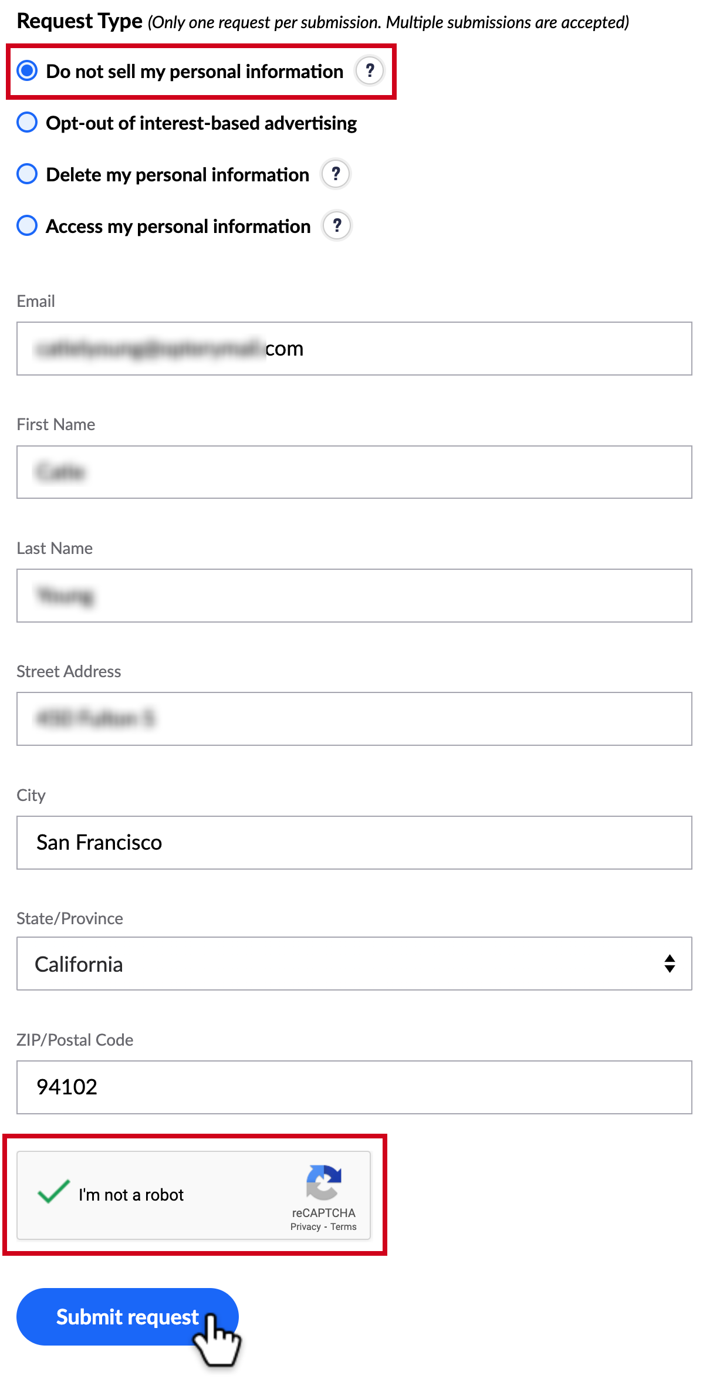Click the Last Name text box
This screenshot has height=1379, width=703.
(x=354, y=596)
